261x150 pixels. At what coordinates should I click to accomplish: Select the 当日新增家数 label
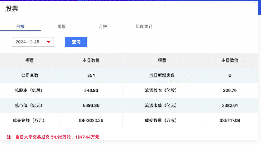(x=162, y=75)
